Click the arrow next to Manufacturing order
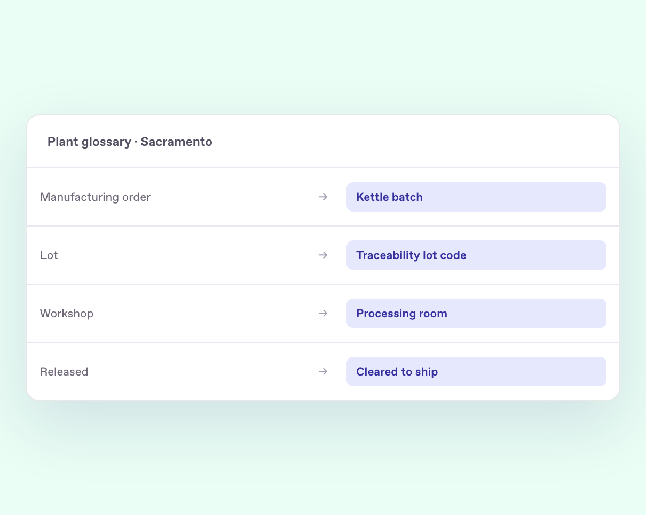The width and height of the screenshot is (646, 515). tap(323, 197)
